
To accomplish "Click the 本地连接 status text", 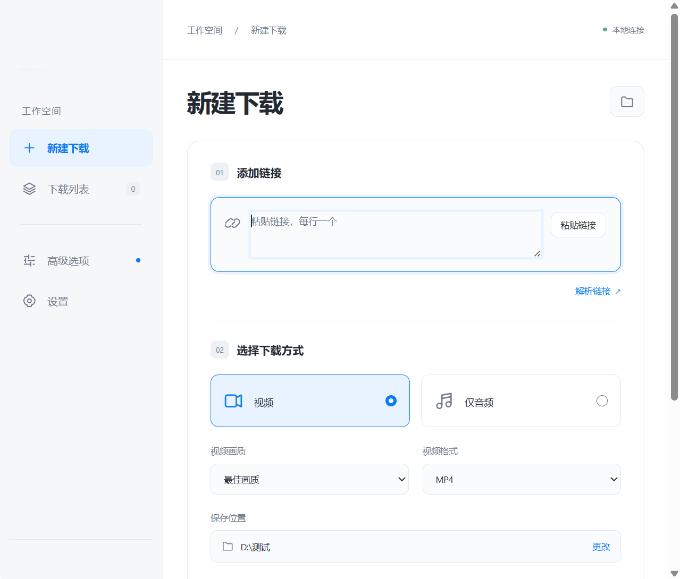I will click(x=628, y=30).
